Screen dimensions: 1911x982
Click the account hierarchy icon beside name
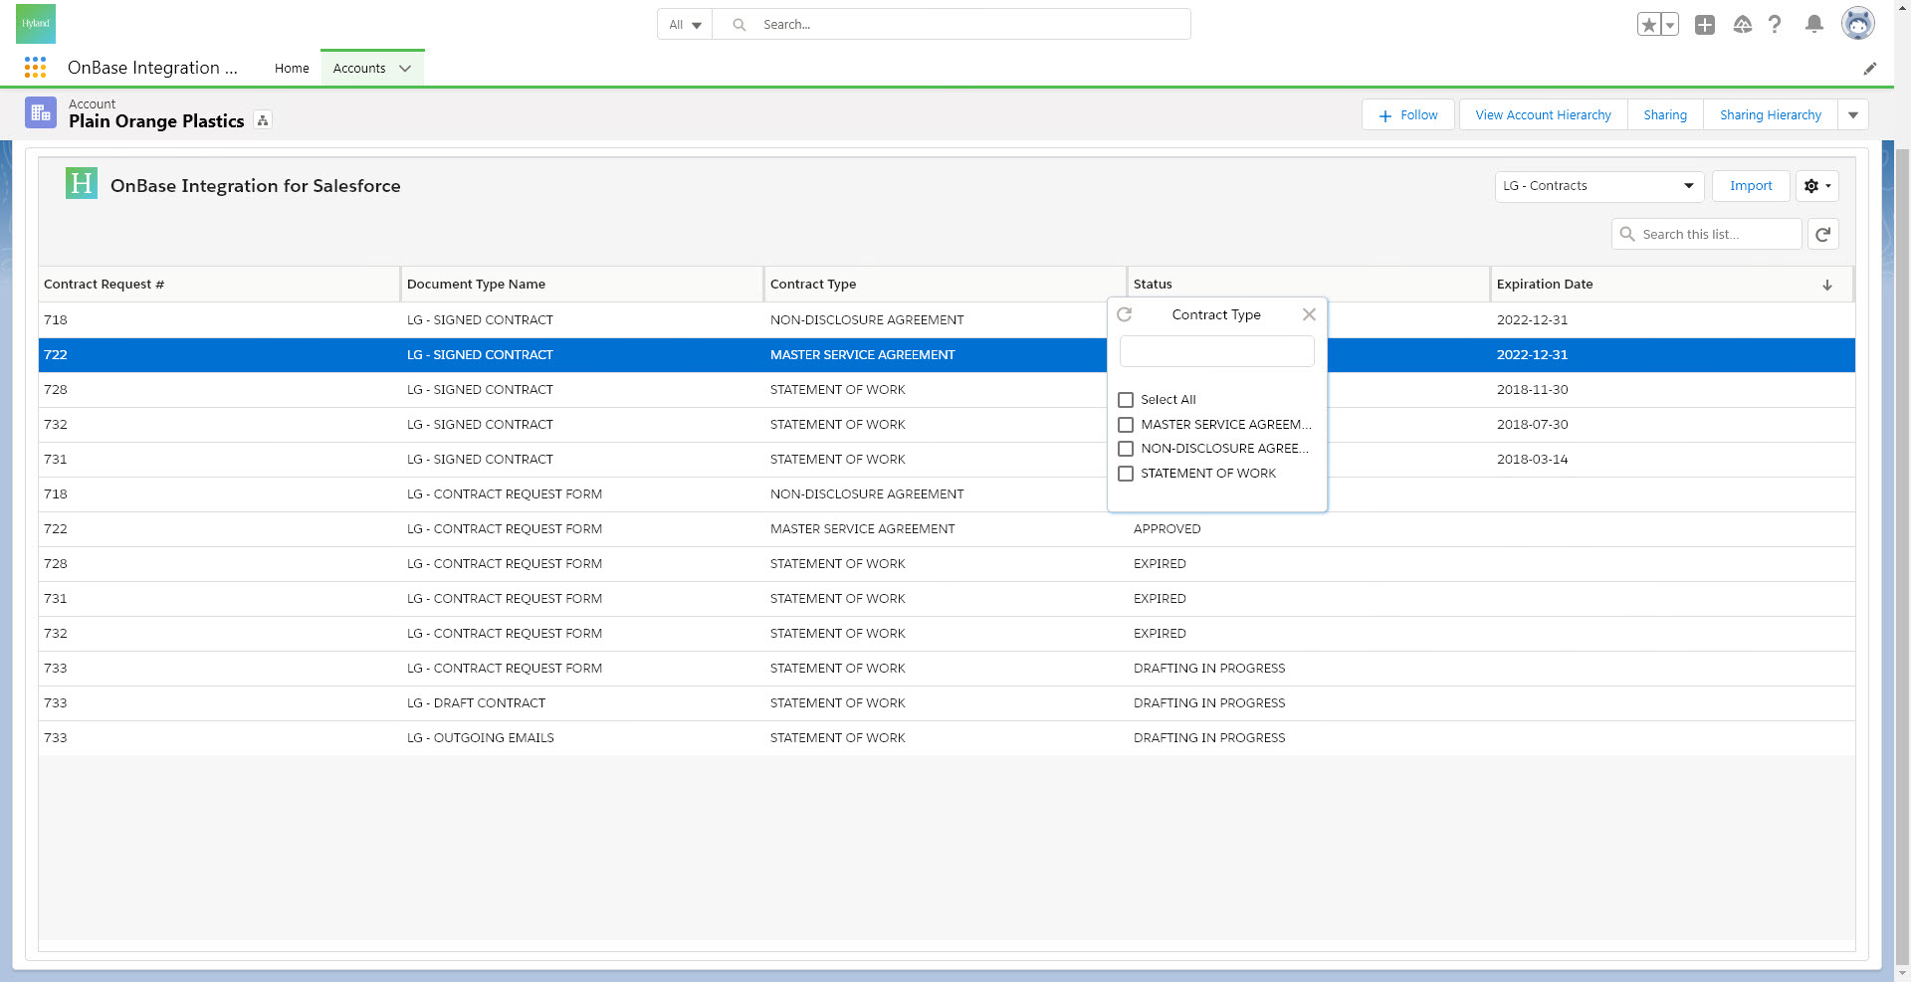[263, 120]
